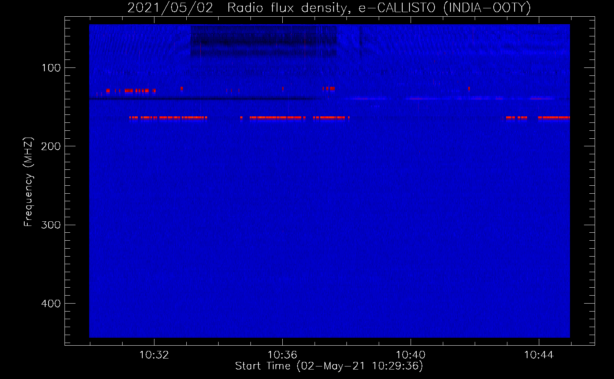Click the 300 frequency tick label

[51, 225]
